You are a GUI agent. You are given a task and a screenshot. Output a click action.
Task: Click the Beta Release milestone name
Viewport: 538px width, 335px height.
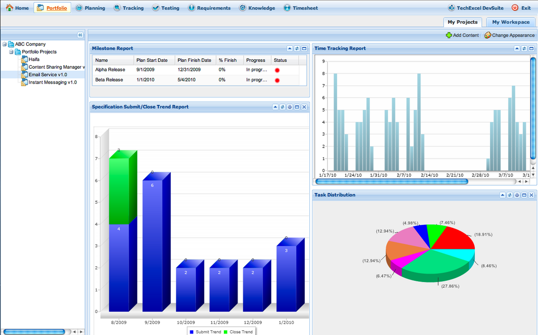[x=109, y=80]
